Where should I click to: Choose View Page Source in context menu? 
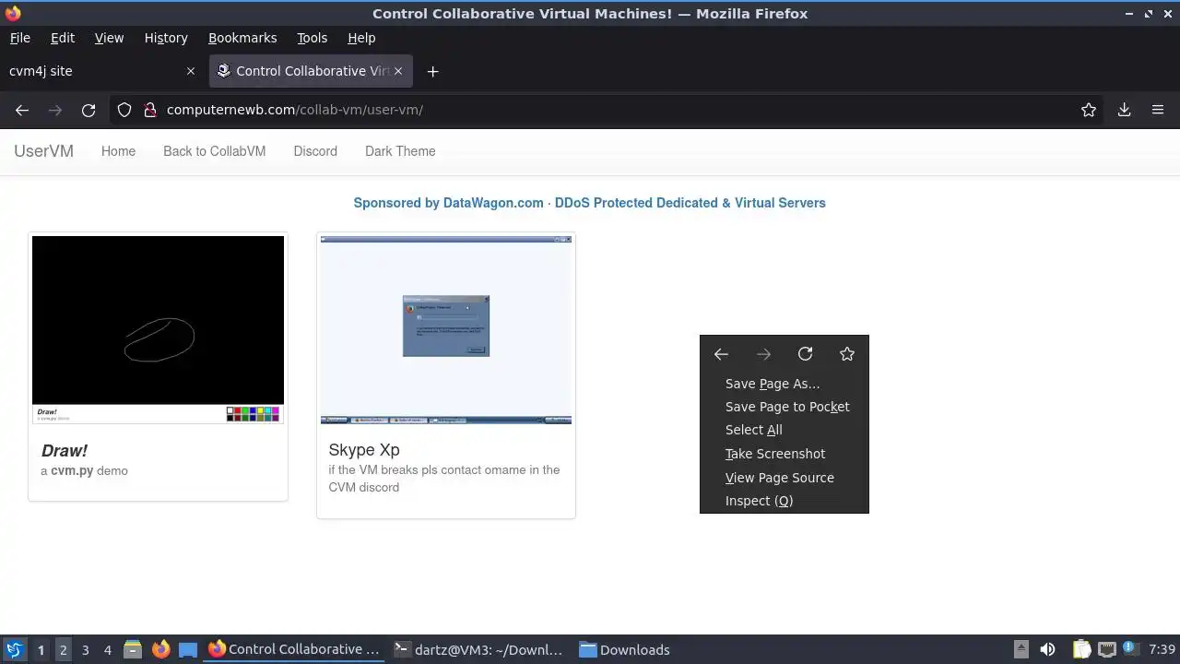pos(784,478)
